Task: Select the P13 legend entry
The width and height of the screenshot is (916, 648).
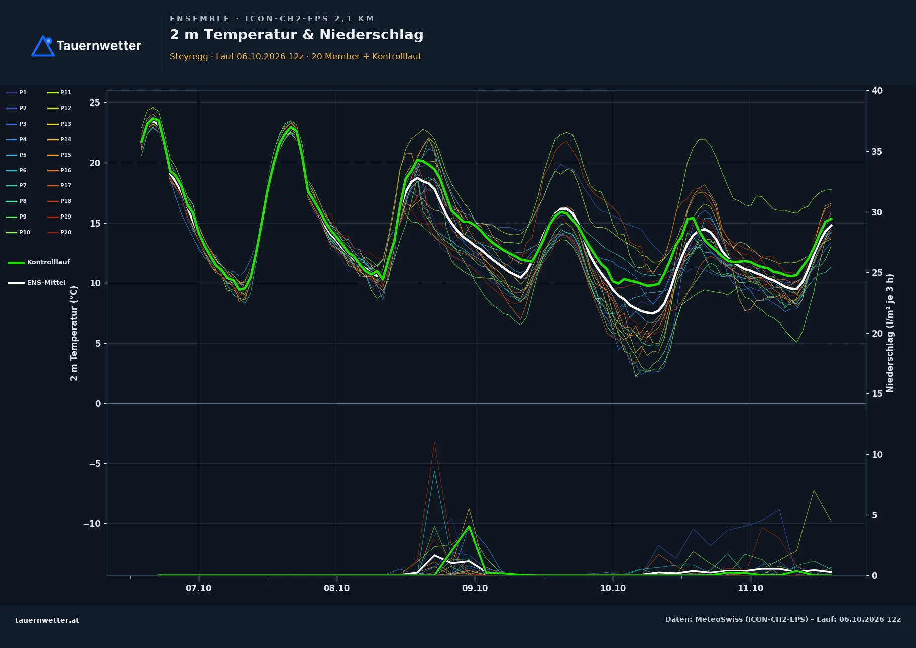Action: [x=59, y=124]
